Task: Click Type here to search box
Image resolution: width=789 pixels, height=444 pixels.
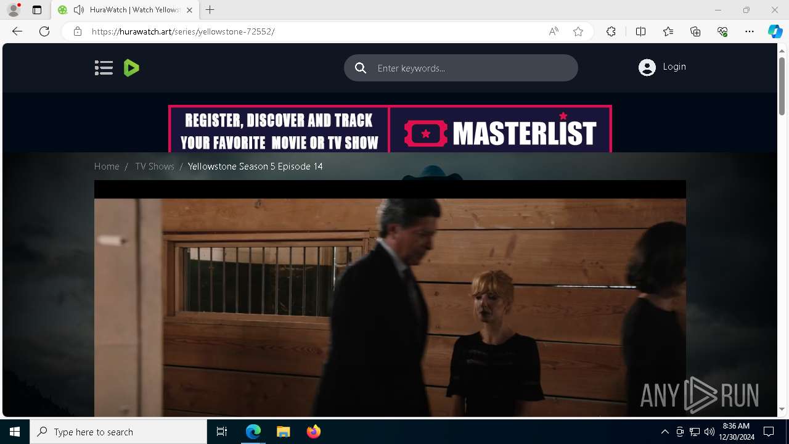Action: (x=118, y=432)
